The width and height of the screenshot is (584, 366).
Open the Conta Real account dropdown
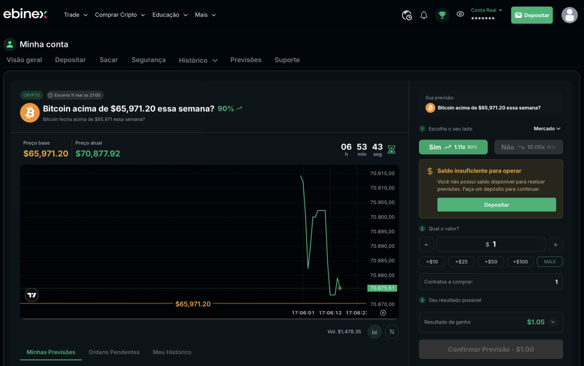(487, 10)
